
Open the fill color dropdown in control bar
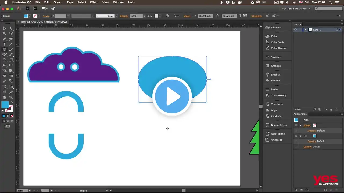(x=30, y=16)
